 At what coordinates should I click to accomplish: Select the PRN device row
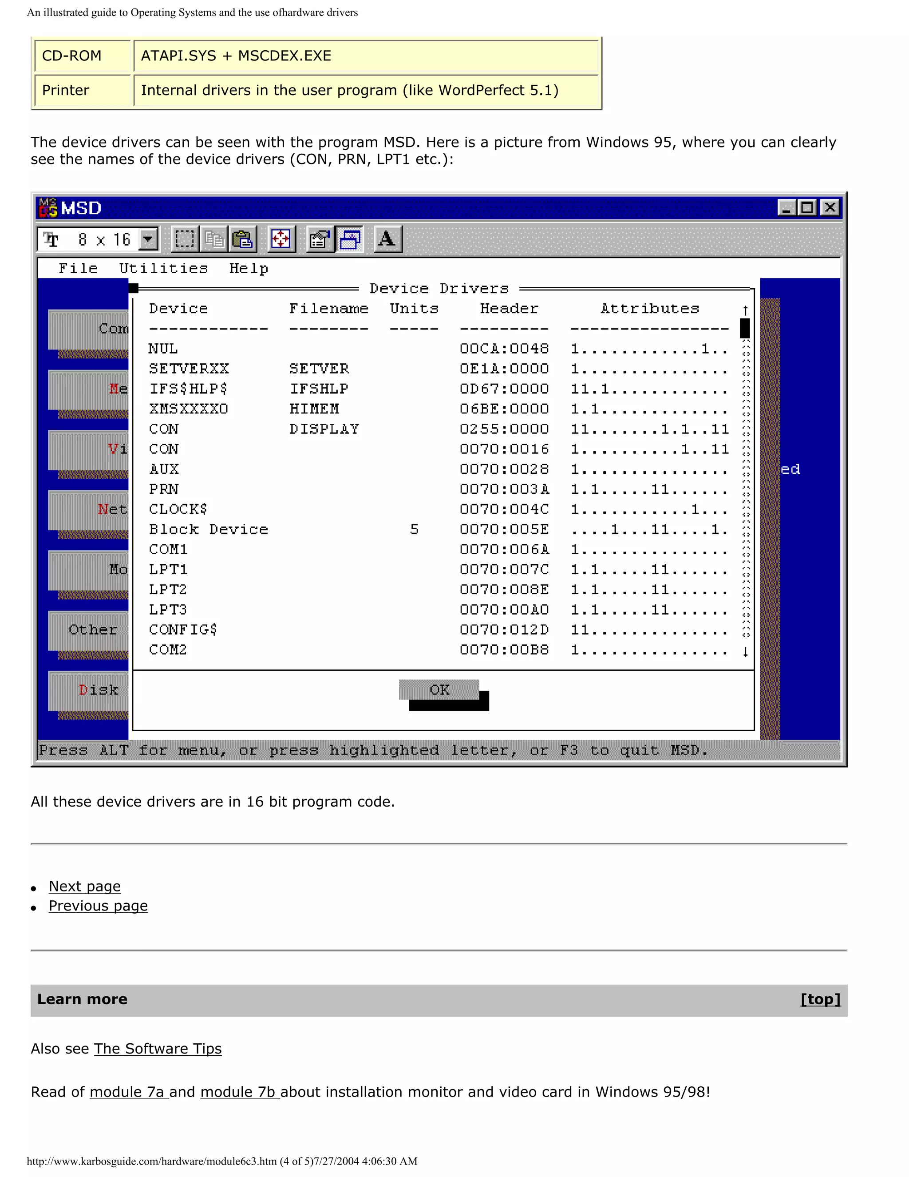[439, 489]
